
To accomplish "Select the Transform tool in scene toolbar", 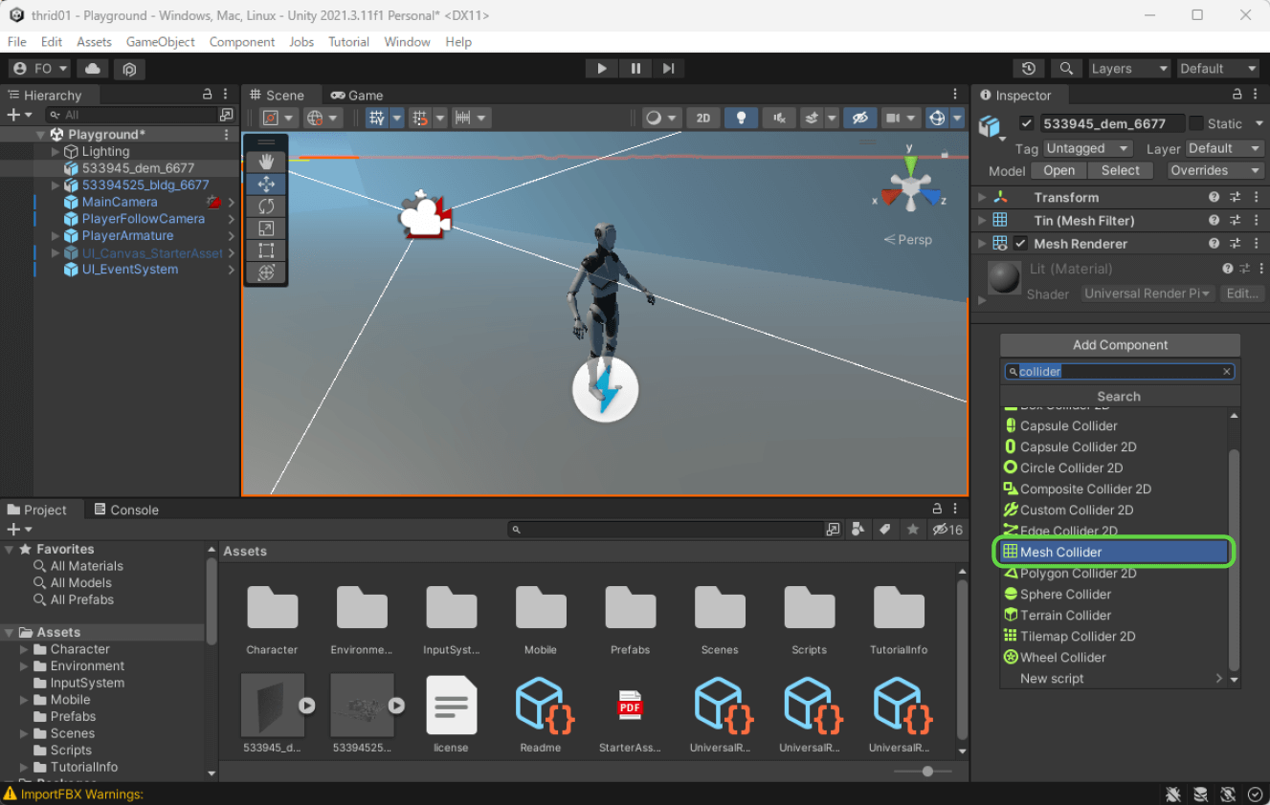I will pos(266,272).
